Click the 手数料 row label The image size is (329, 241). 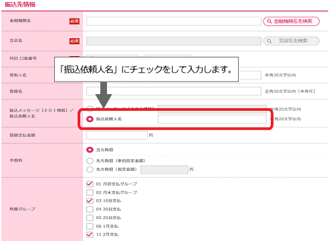click(16, 160)
